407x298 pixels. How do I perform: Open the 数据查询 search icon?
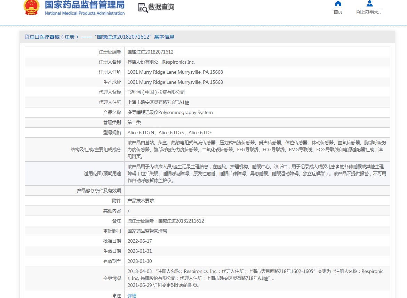point(143,8)
